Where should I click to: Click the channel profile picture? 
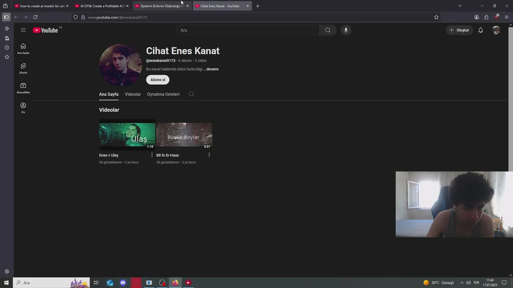coord(121,65)
